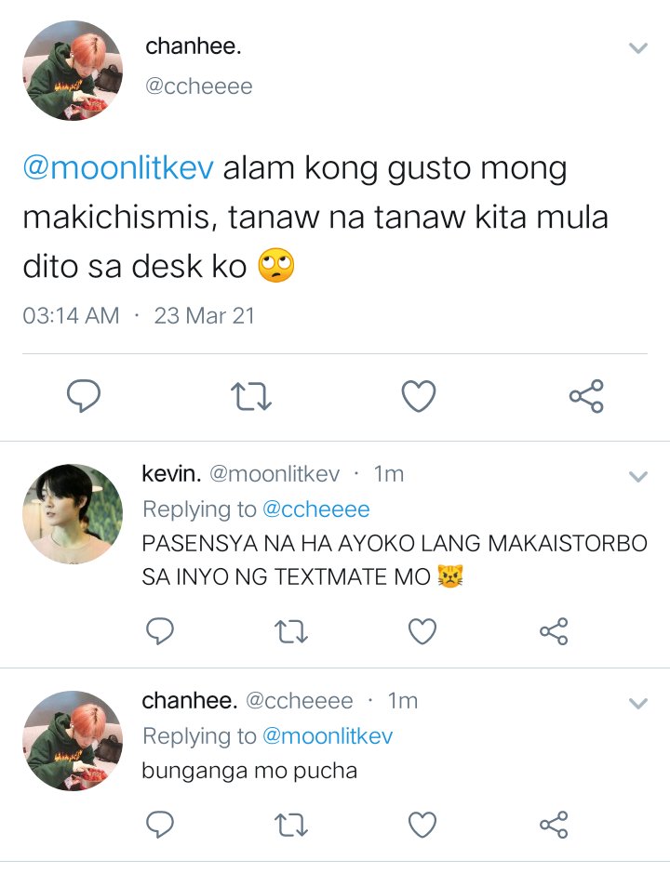This screenshot has height=873, width=670.
Task: Share the main tweet by chanhee
Action: [x=586, y=396]
